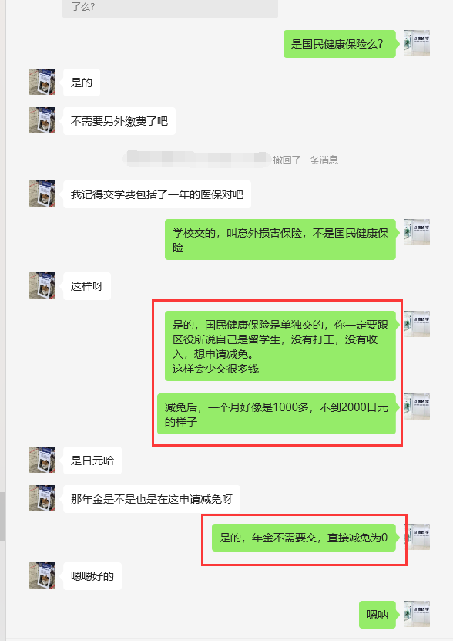
Task: Click the chat scrollbar on left edge
Action: click(2, 517)
